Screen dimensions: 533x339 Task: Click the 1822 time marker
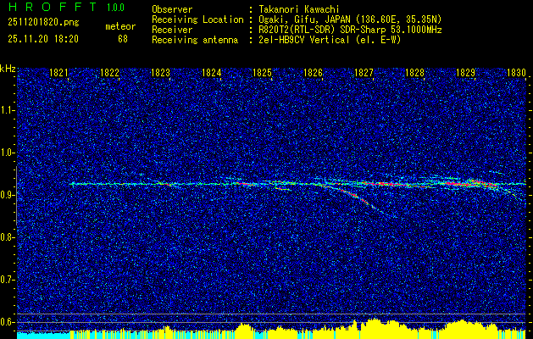109,72
